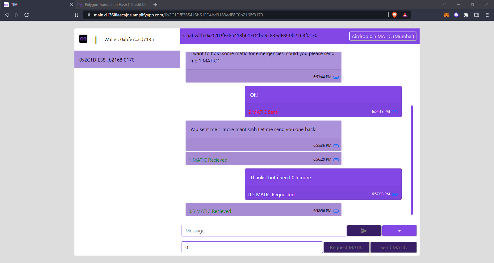Send message with paper plane button
Viewport: 494px width, 263px height.
tap(364, 231)
